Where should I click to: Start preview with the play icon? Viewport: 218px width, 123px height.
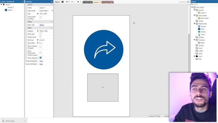[78, 2]
